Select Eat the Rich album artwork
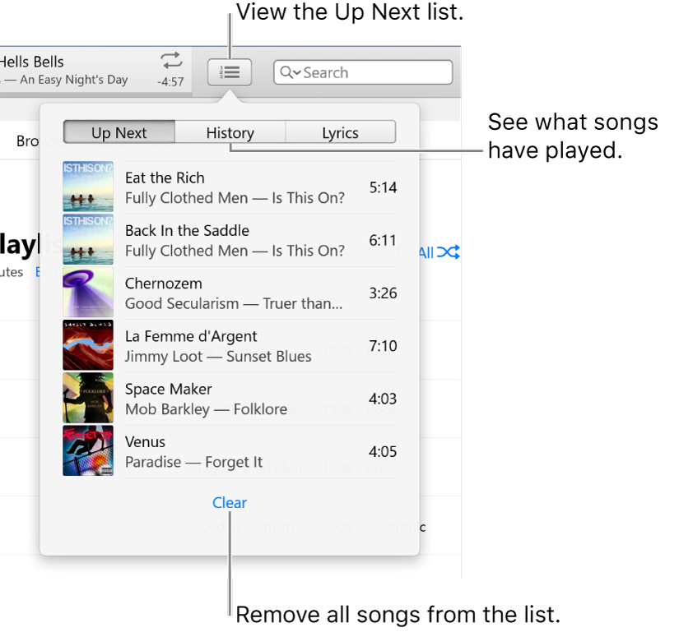Viewport: 679px width, 632px height. [88, 187]
